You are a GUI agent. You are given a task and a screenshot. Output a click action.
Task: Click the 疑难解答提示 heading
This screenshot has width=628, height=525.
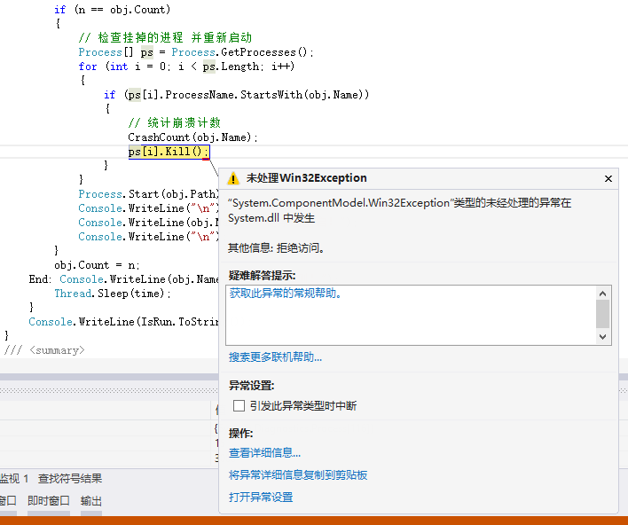(x=262, y=276)
